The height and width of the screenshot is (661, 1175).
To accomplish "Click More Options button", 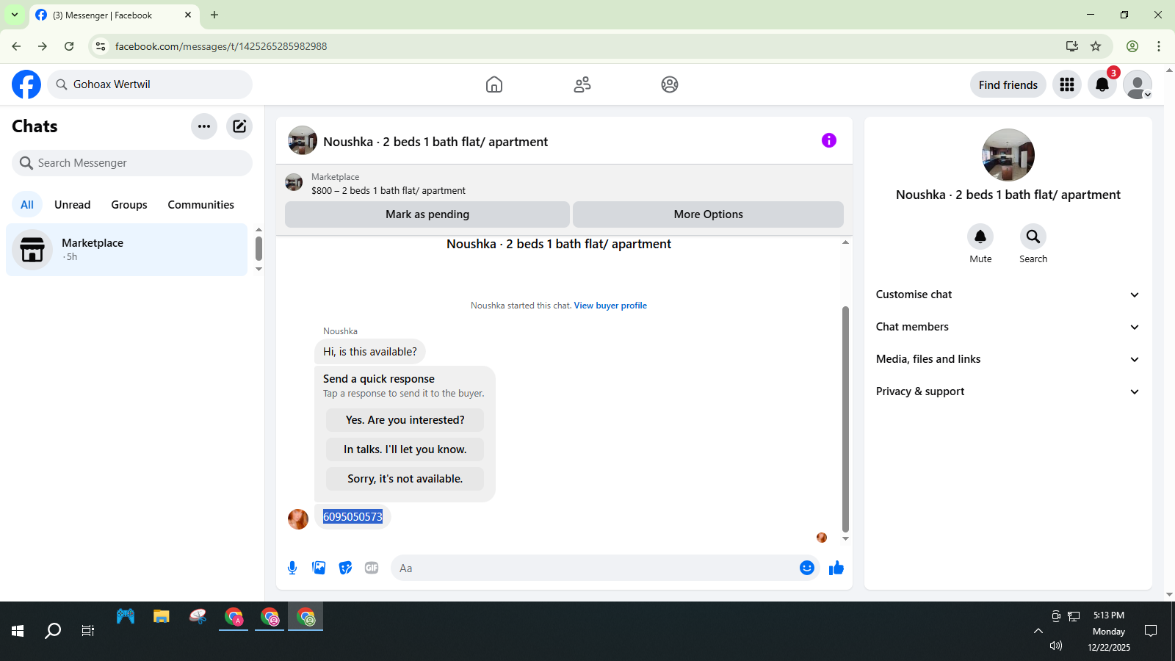I will [708, 214].
